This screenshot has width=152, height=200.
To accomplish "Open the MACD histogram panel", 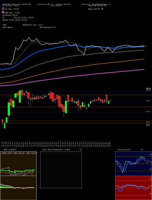I will [18, 188].
